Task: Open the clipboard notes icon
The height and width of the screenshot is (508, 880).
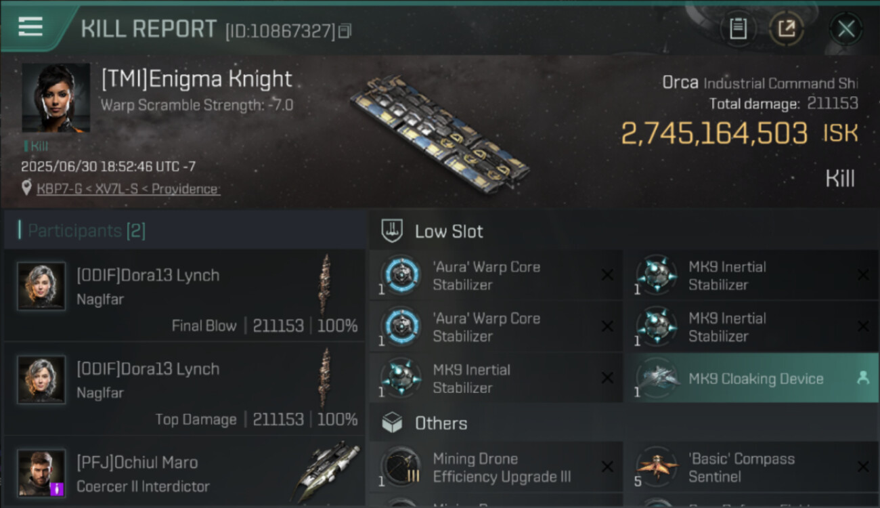Action: [738, 28]
